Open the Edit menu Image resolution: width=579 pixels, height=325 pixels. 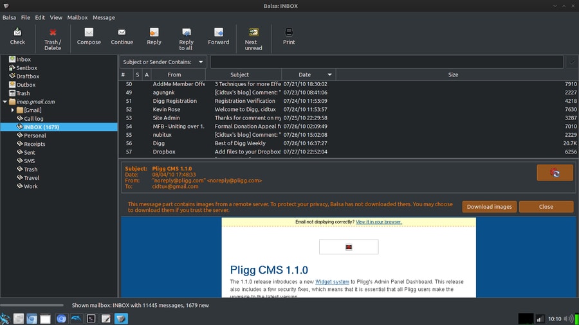[40, 17]
